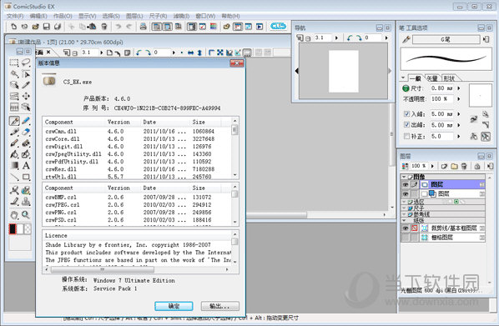Screen dimensions: 499x326
Task: Select the stamp tool in toolbox
Action: pyautogui.click(x=26, y=202)
